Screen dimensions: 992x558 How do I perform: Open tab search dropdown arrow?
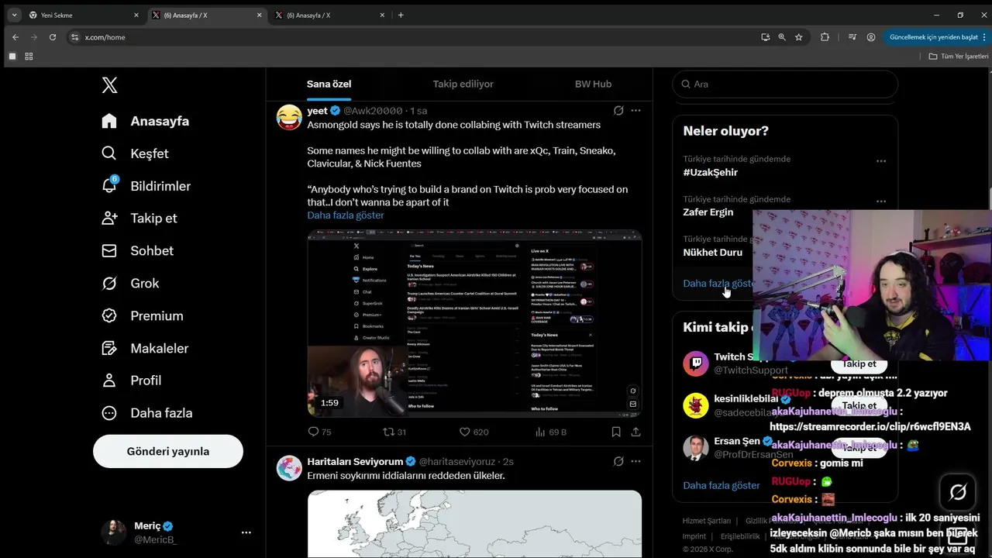point(14,15)
